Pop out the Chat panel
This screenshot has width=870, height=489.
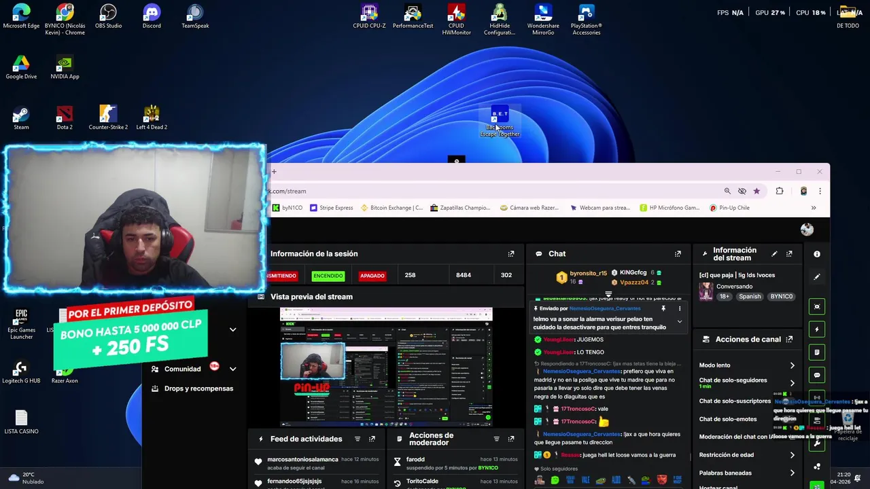(x=678, y=254)
